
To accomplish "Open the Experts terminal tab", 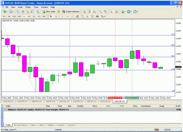I will click(61, 125).
